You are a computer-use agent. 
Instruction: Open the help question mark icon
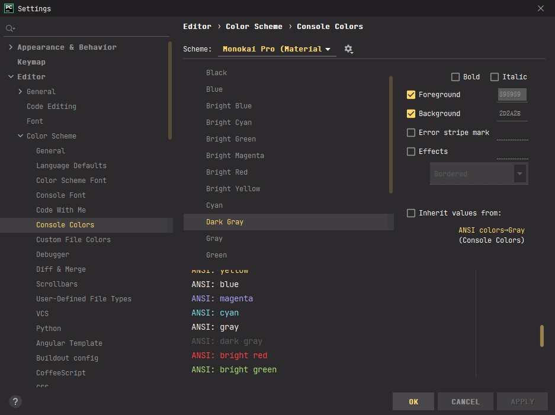click(x=16, y=401)
